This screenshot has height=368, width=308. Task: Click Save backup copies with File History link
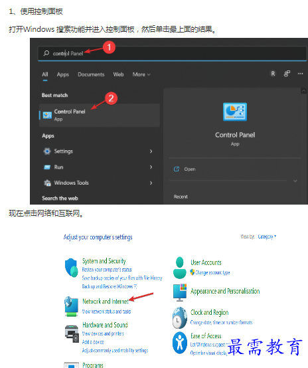[x=122, y=278]
